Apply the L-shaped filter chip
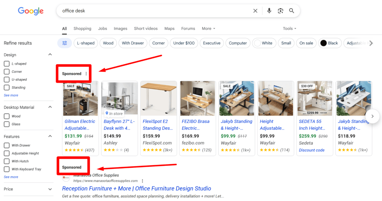 (86, 43)
